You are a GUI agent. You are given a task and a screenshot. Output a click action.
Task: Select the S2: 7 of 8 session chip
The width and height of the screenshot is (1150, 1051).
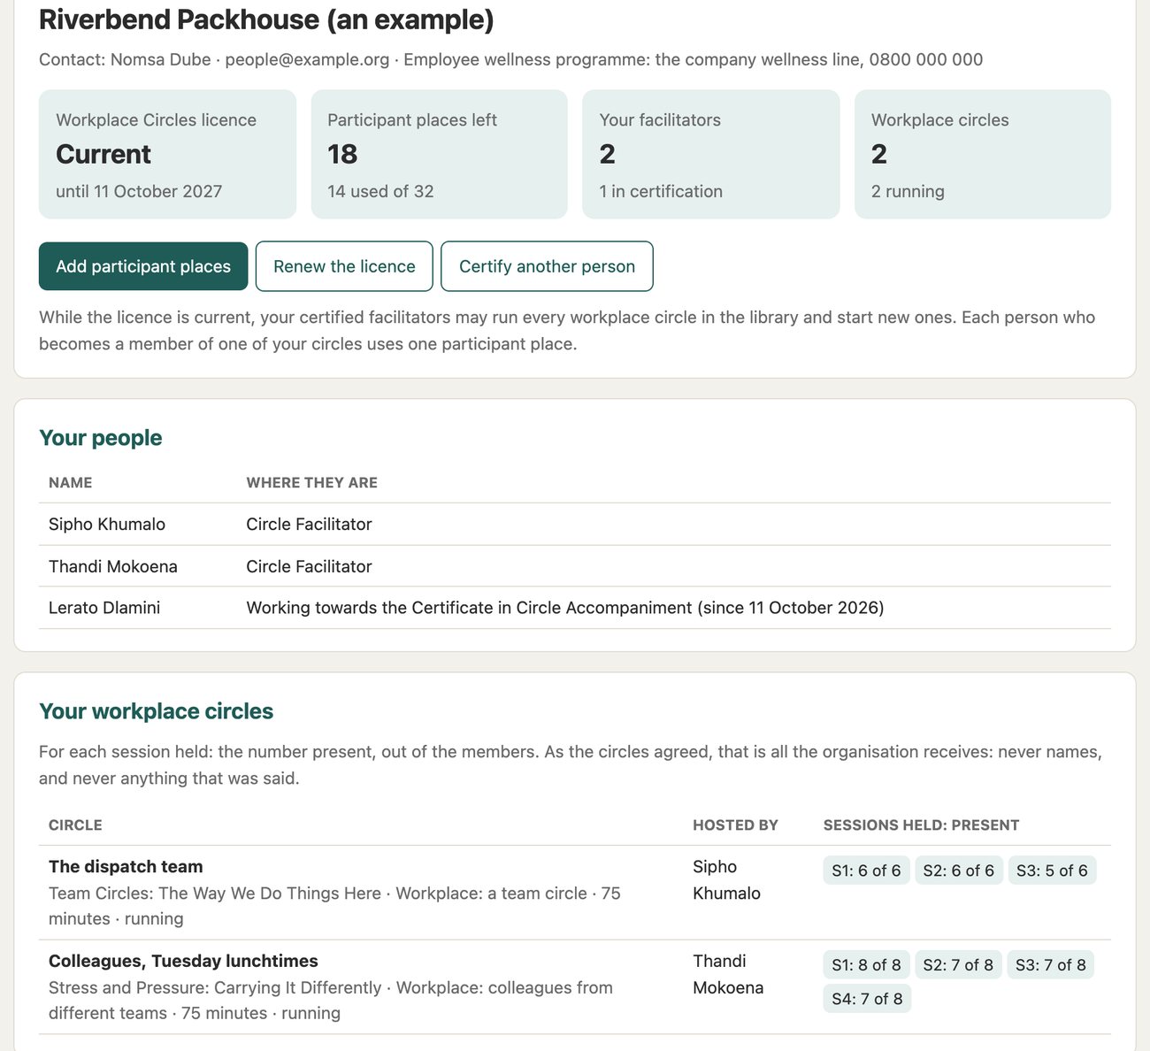(958, 964)
